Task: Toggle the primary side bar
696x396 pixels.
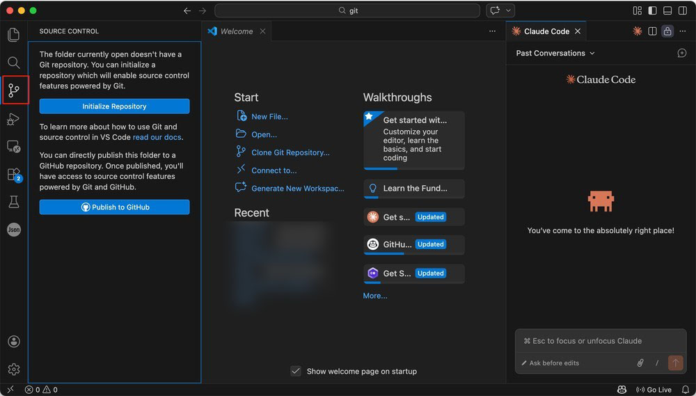Action: [653, 10]
